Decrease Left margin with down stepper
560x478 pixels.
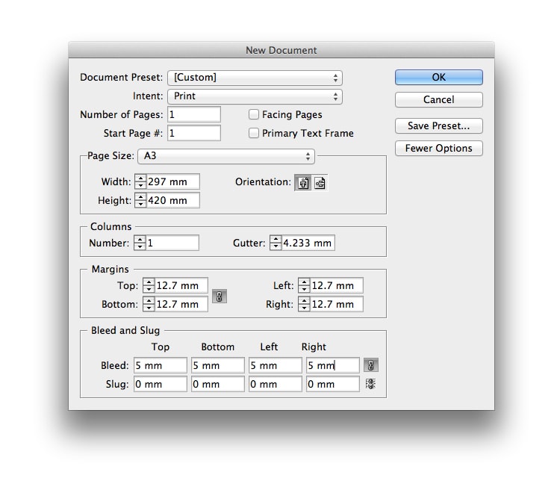(x=304, y=289)
